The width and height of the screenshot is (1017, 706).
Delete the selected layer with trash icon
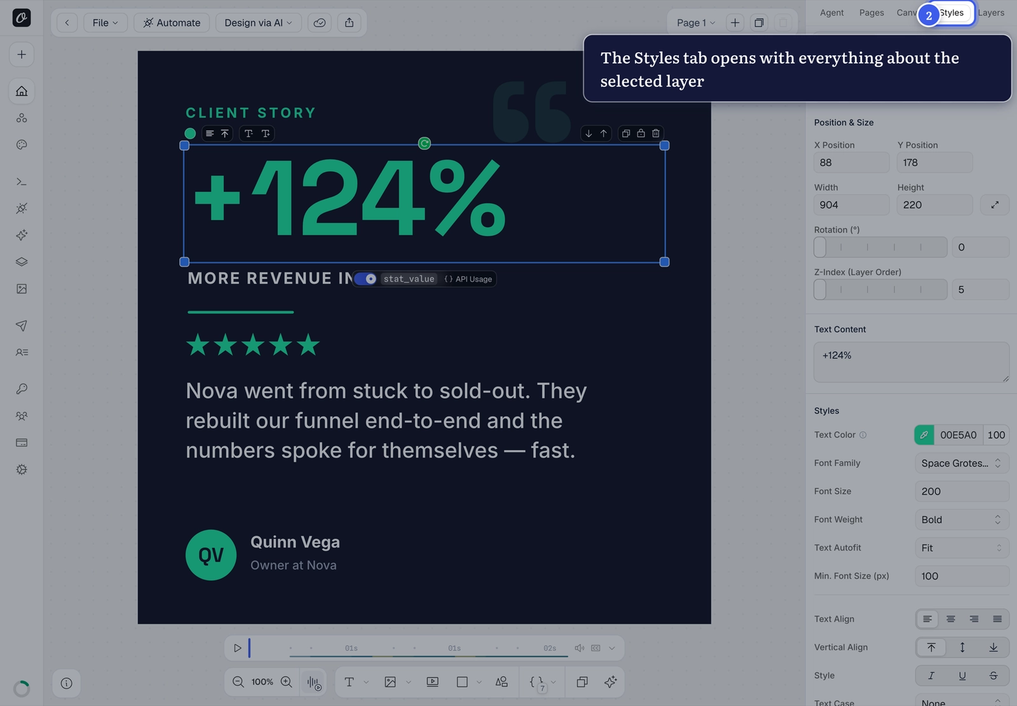[x=656, y=133]
